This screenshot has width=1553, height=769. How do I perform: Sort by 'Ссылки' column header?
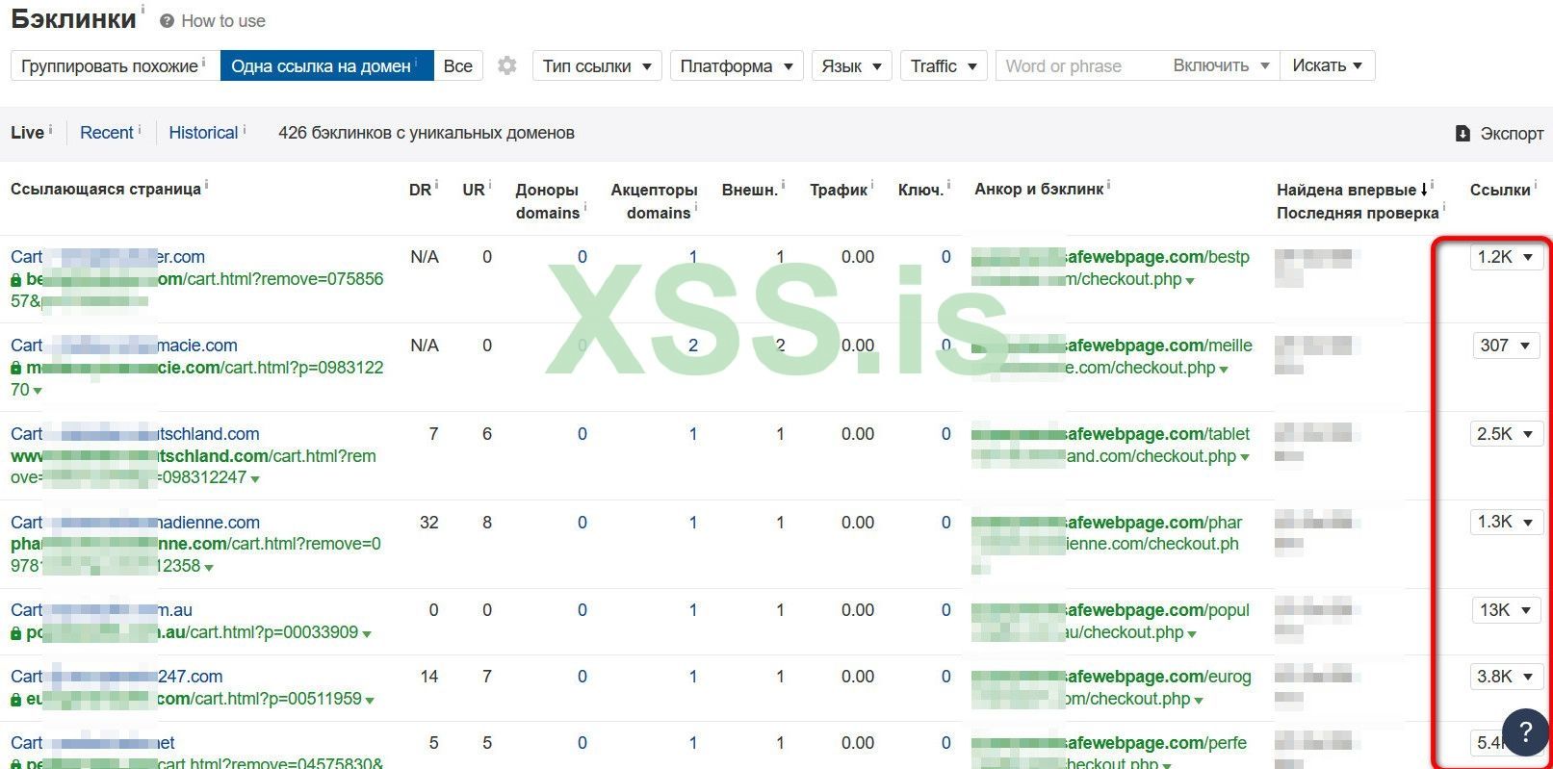click(x=1500, y=190)
